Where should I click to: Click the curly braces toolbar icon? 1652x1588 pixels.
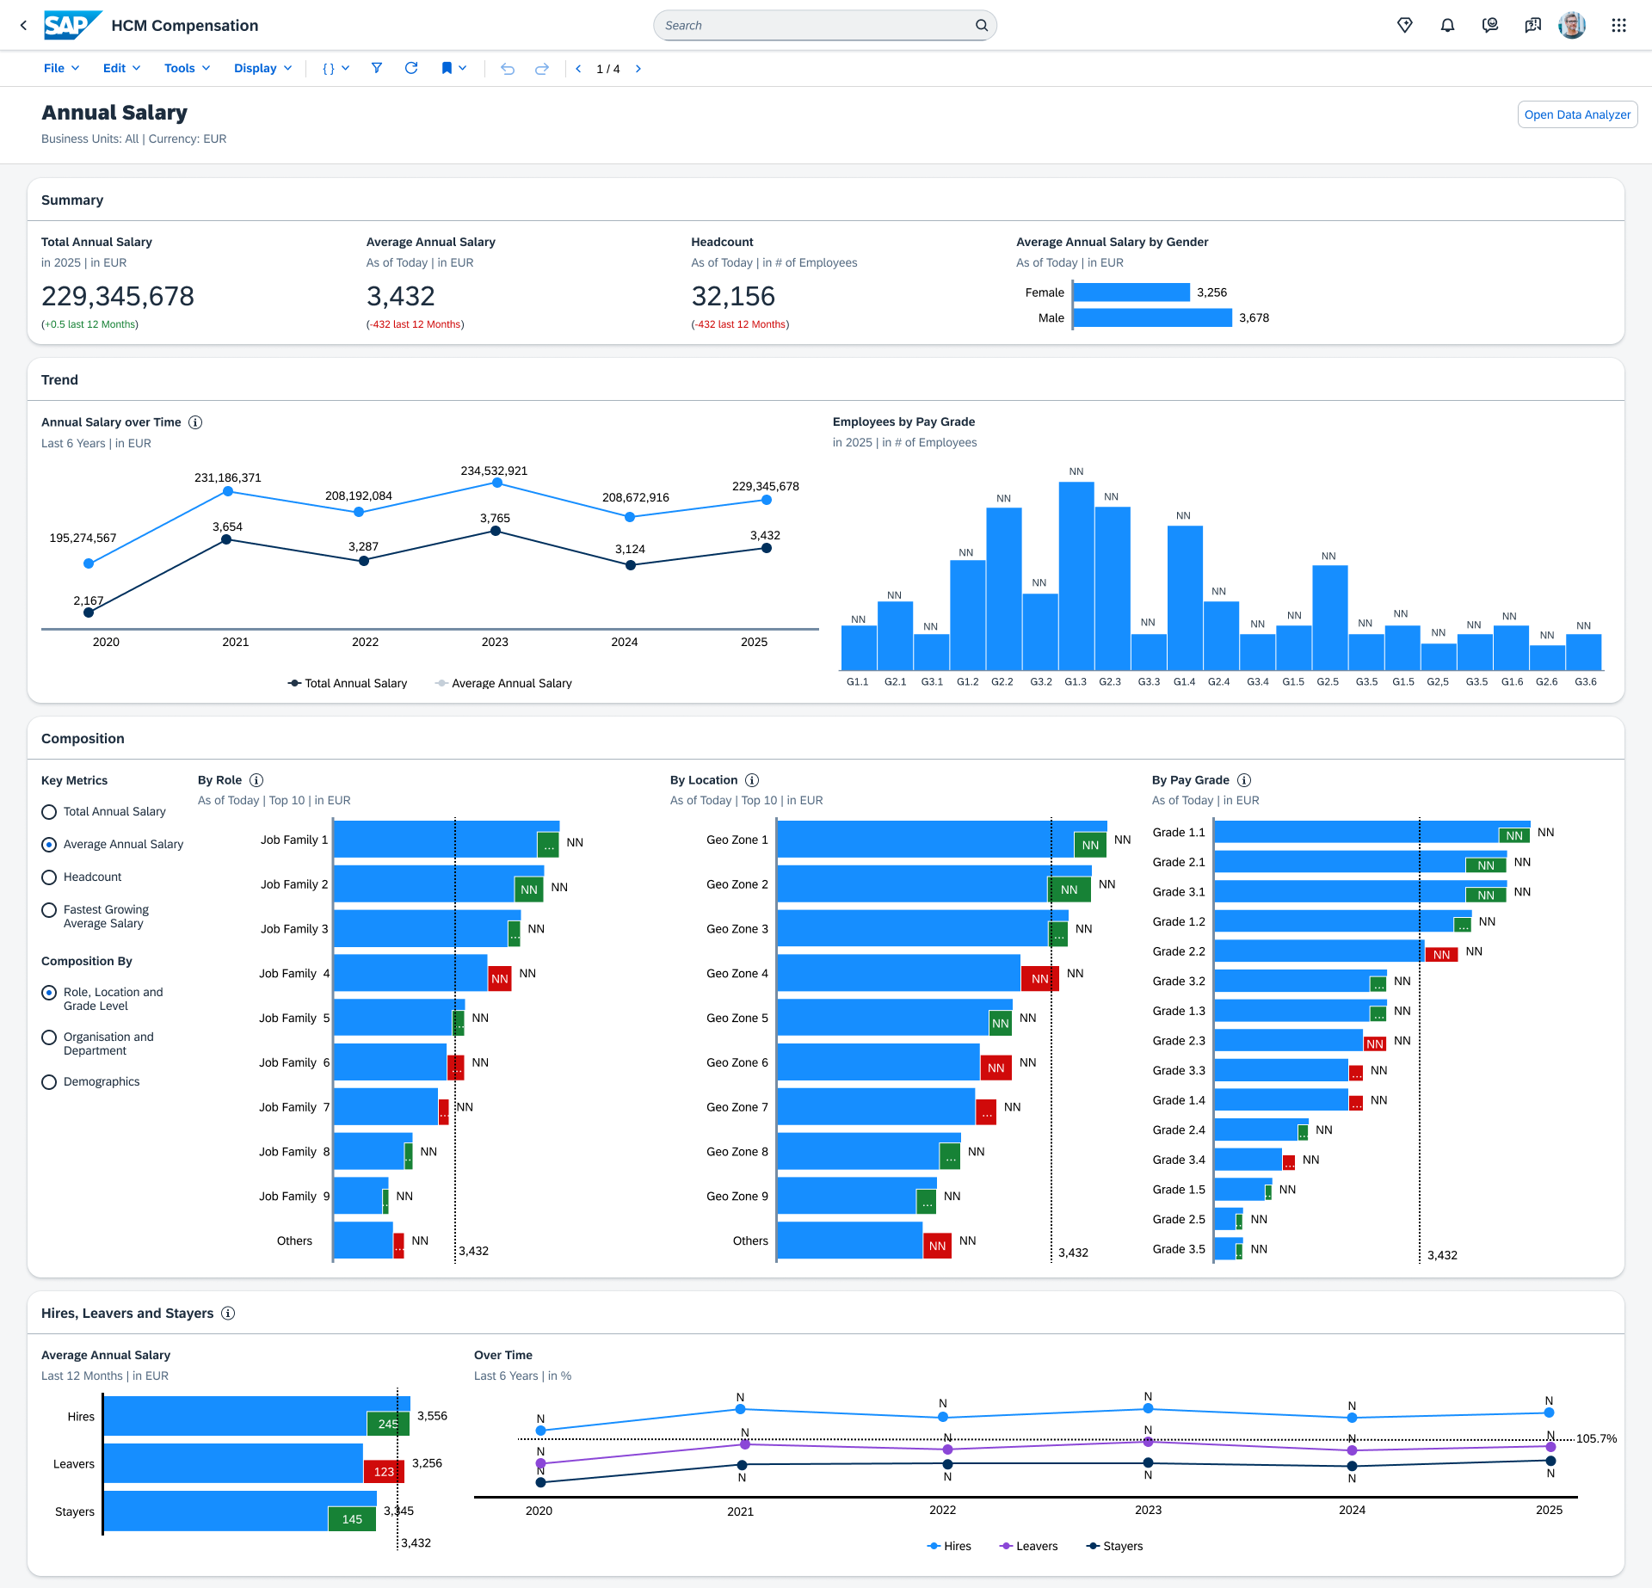328,69
